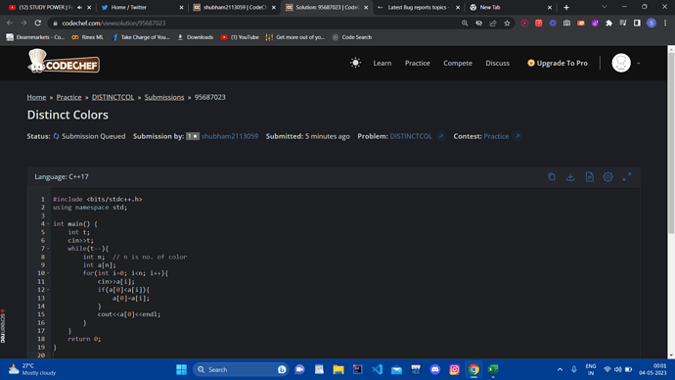Bookmark this page with the star
675x380 pixels.
coord(507,23)
